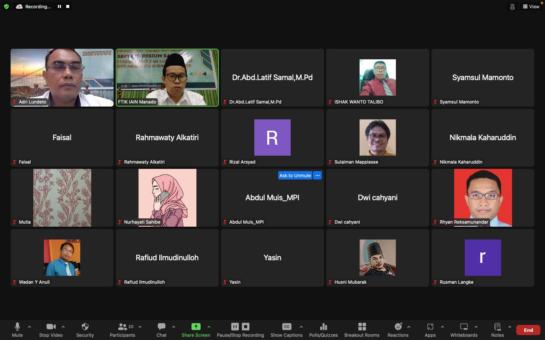Open the Apps icon

tap(430, 326)
